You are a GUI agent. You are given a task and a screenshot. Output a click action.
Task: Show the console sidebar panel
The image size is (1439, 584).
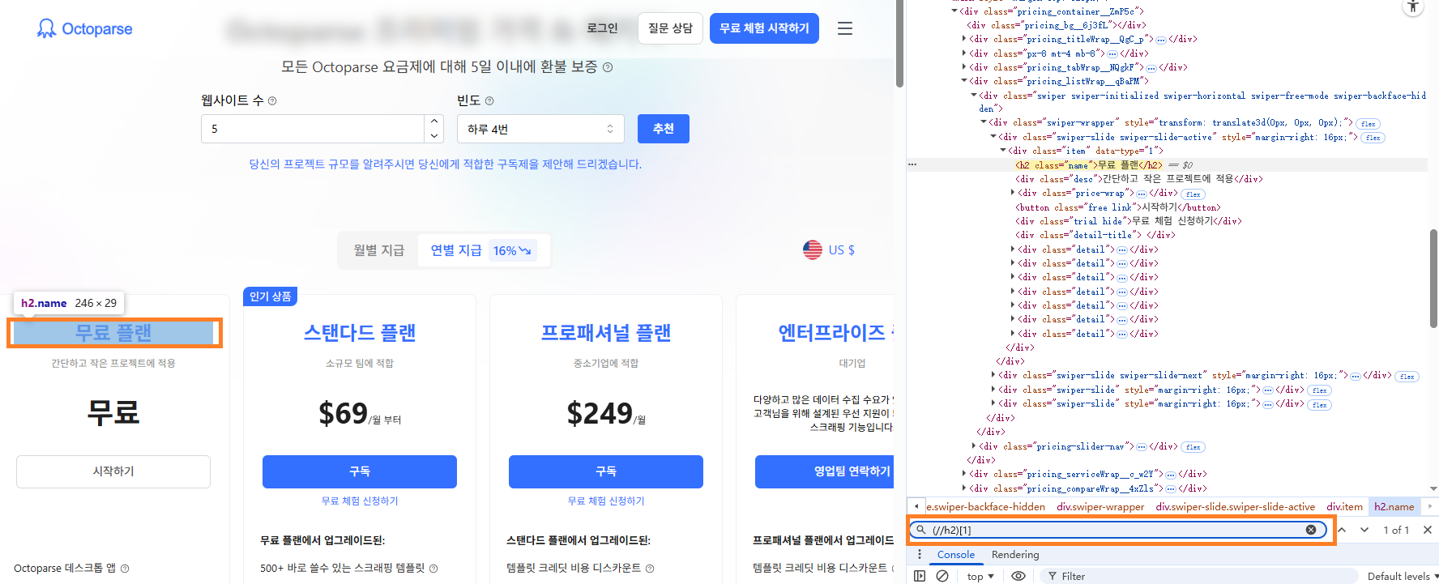coord(920,576)
